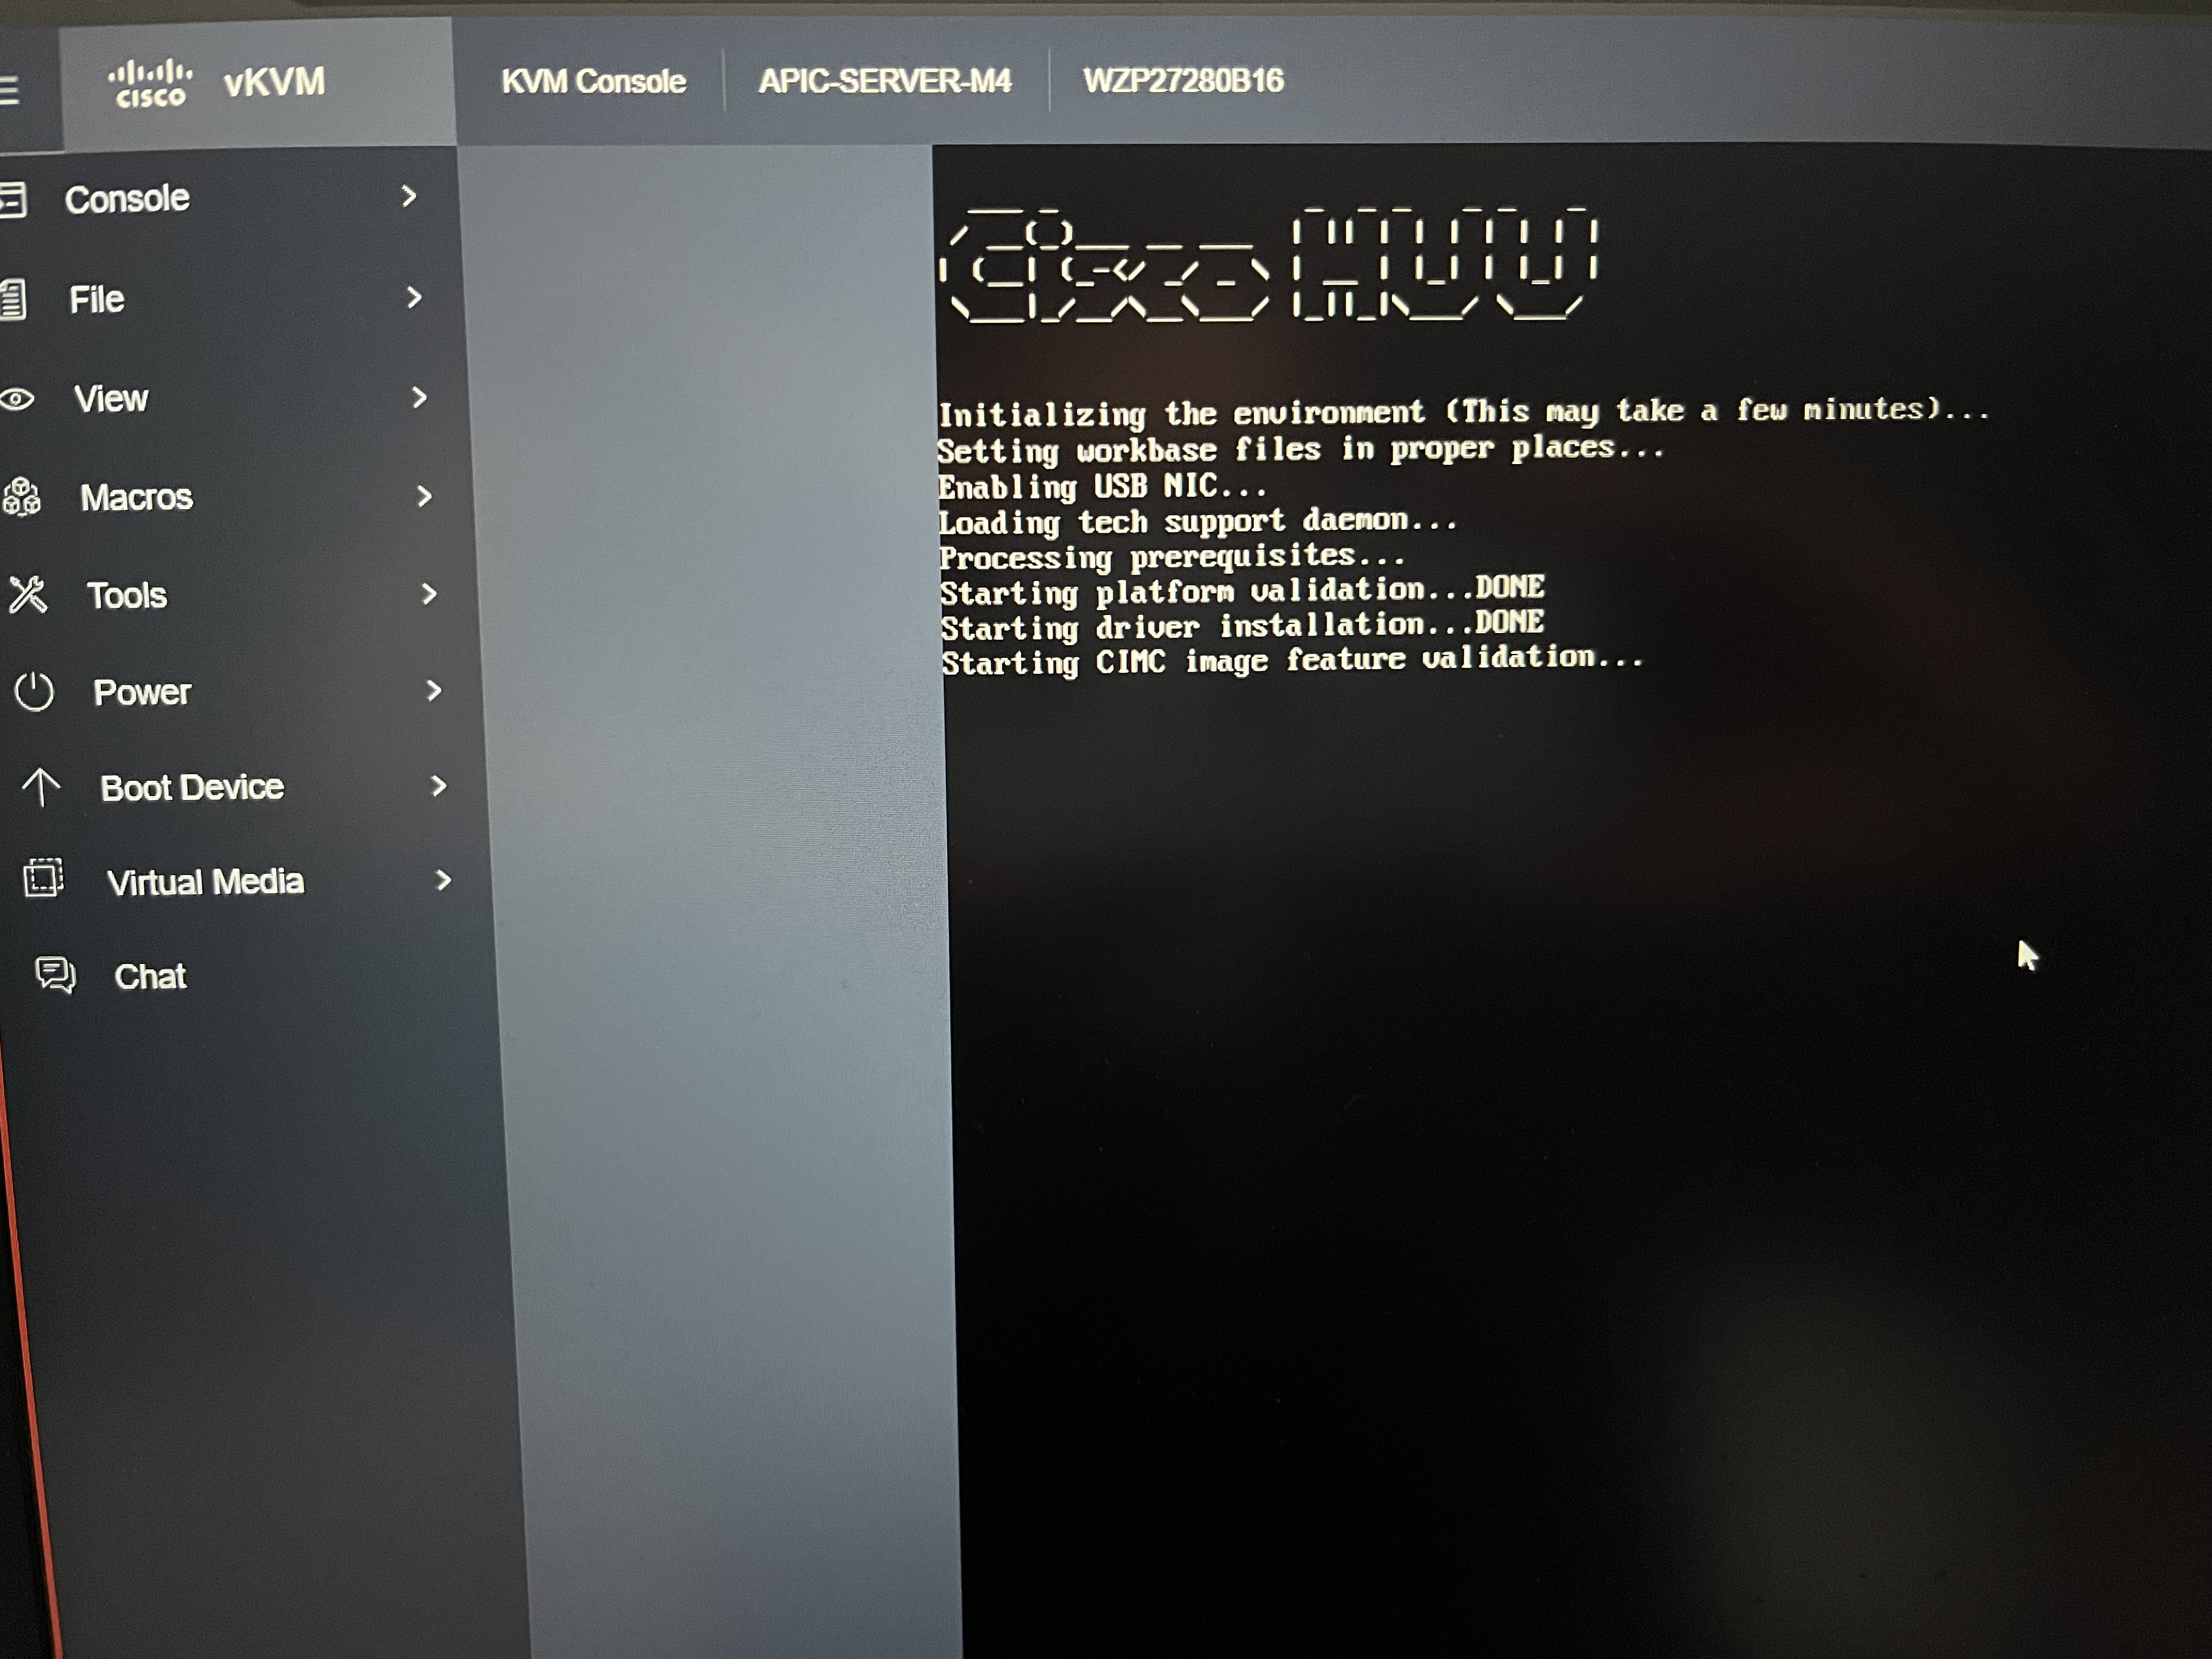
Task: Click the WZP27280B16 serial number
Action: [x=1183, y=80]
